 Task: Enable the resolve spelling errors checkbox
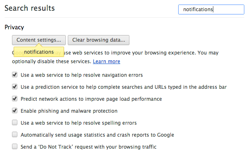click(15, 123)
